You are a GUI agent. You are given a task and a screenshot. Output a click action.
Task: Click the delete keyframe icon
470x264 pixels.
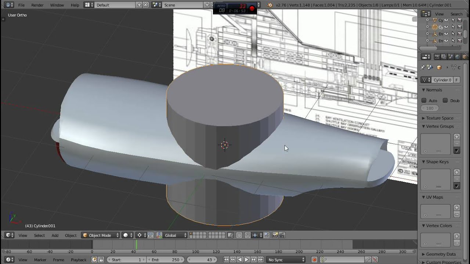tap(374, 260)
